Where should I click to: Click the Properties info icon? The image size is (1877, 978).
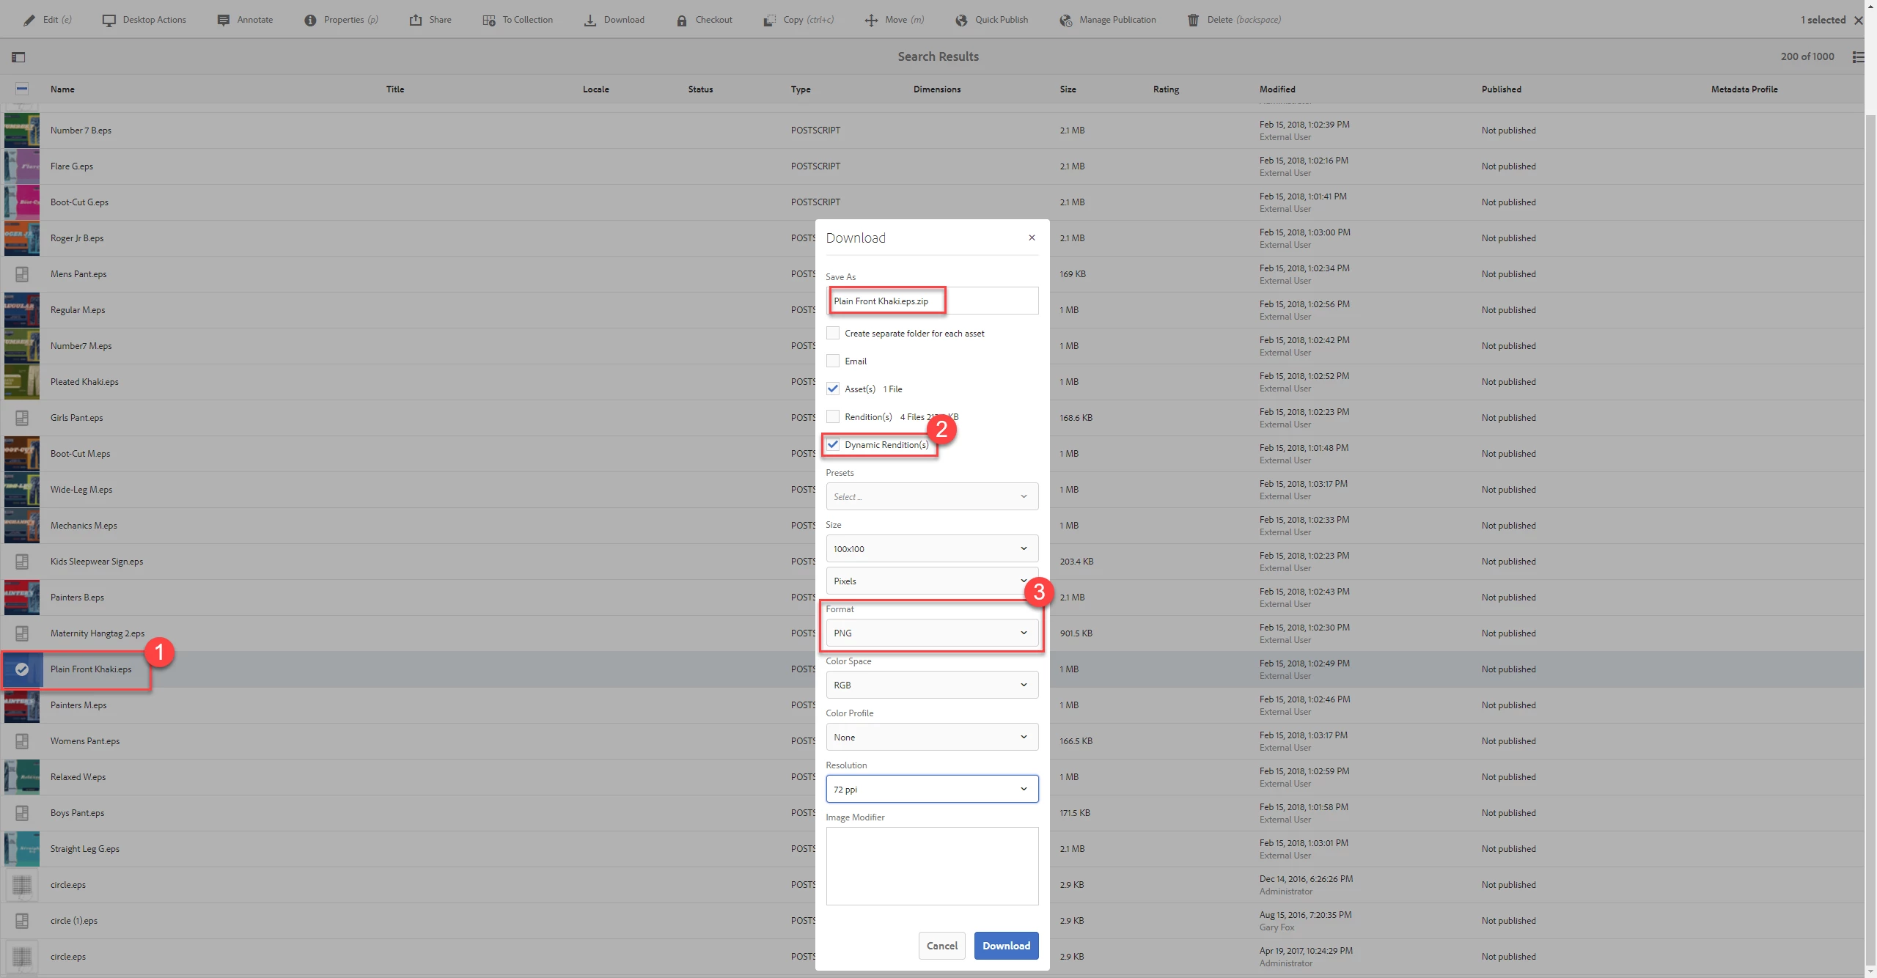point(310,20)
